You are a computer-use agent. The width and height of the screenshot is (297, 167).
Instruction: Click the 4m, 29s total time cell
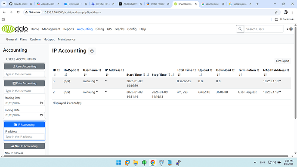click(182, 92)
